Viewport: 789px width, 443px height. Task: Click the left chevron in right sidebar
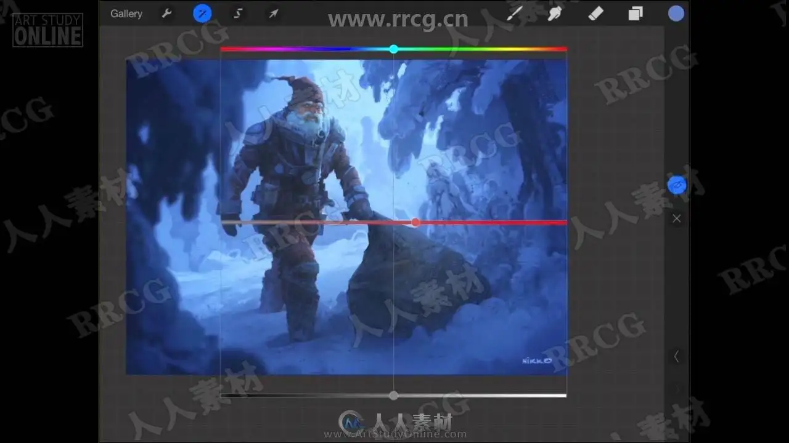[676, 356]
